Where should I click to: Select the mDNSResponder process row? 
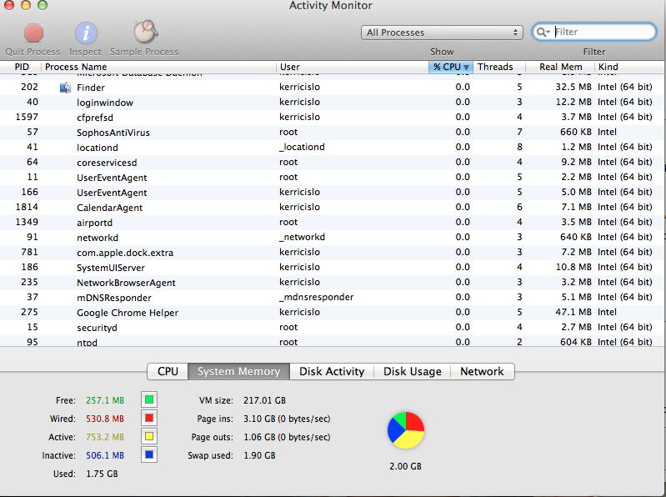pos(332,298)
